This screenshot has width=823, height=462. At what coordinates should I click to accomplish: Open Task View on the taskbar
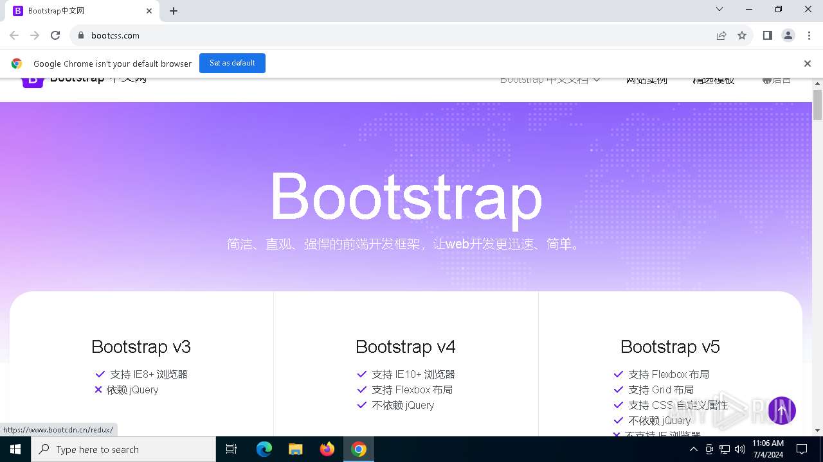click(231, 449)
